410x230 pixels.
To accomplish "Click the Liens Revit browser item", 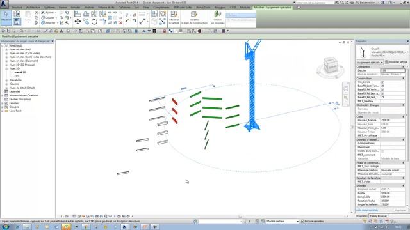I will [x=15, y=111].
